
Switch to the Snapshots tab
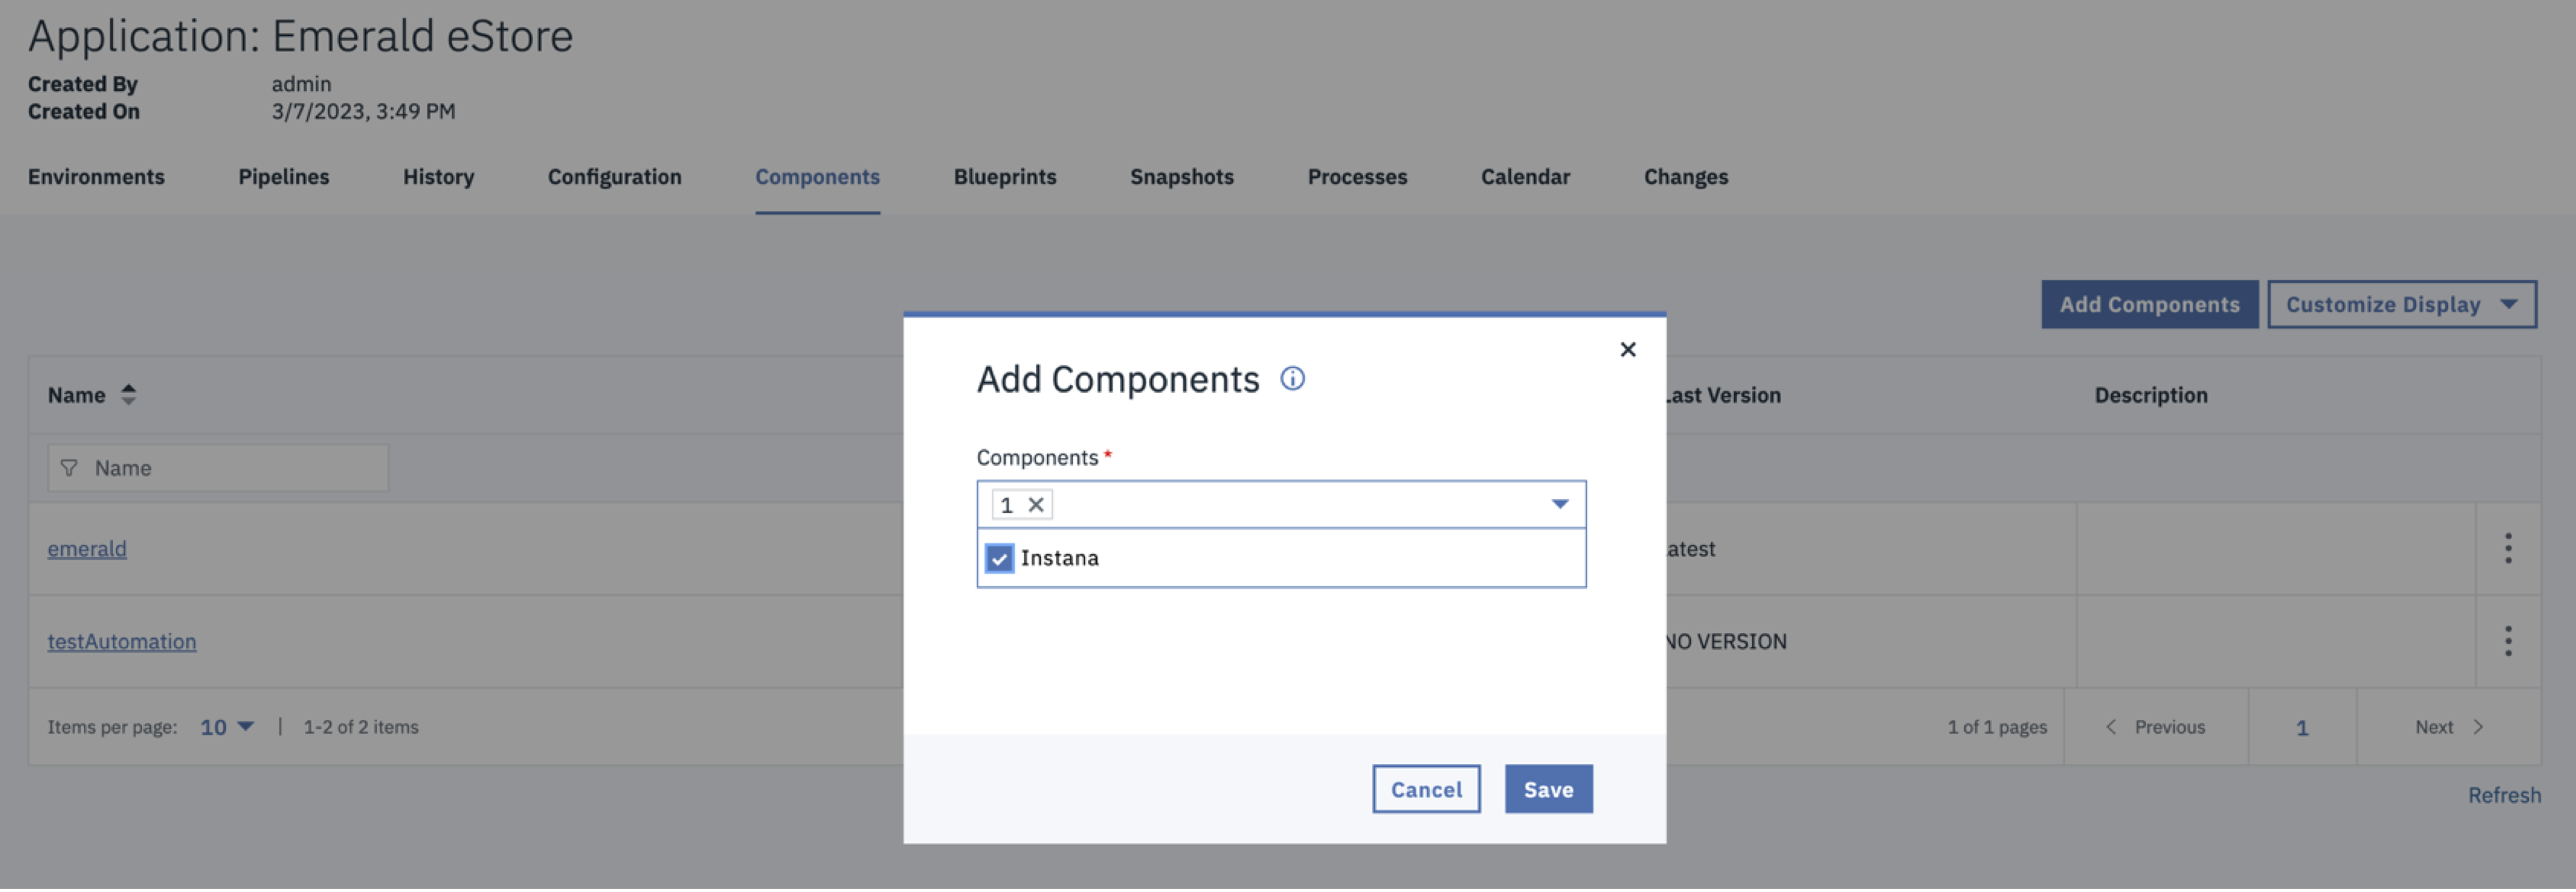click(x=1181, y=177)
